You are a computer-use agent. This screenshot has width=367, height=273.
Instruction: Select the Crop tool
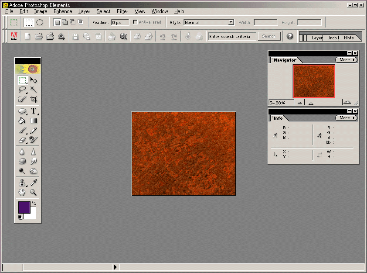pyautogui.click(x=34, y=100)
